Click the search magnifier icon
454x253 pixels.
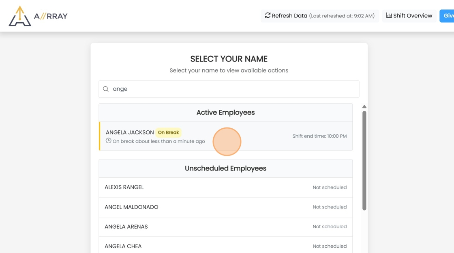coord(106,89)
